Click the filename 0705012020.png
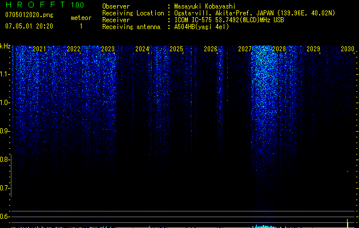 pos(29,15)
